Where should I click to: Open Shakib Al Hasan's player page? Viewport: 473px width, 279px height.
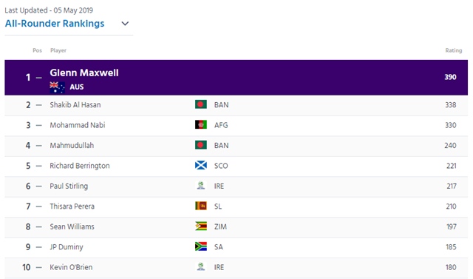pyautogui.click(x=75, y=105)
